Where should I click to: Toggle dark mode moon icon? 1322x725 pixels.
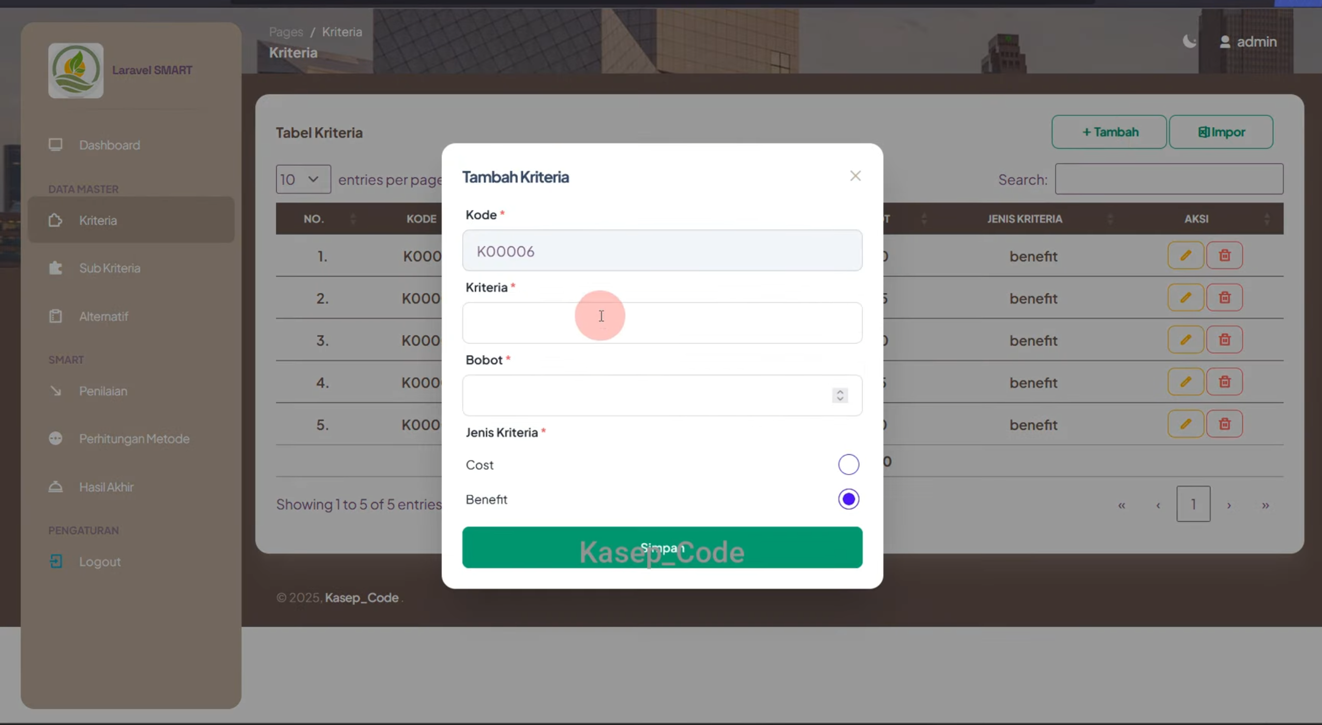tap(1189, 41)
